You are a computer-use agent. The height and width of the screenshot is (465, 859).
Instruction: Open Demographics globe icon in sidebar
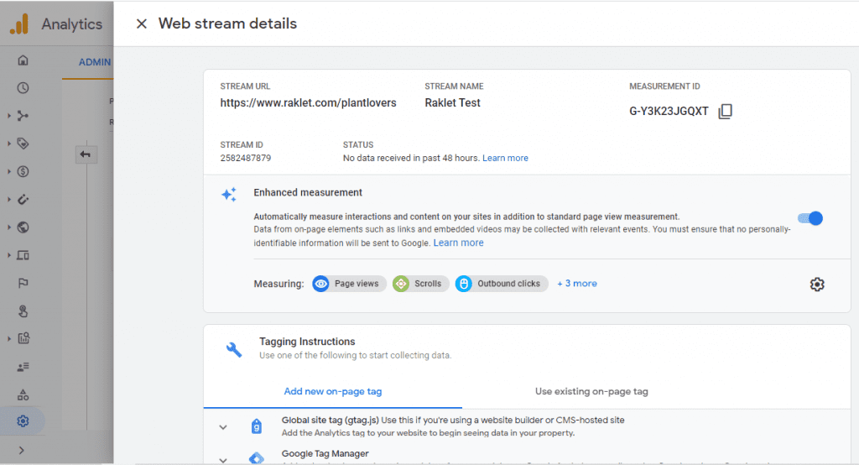23,227
